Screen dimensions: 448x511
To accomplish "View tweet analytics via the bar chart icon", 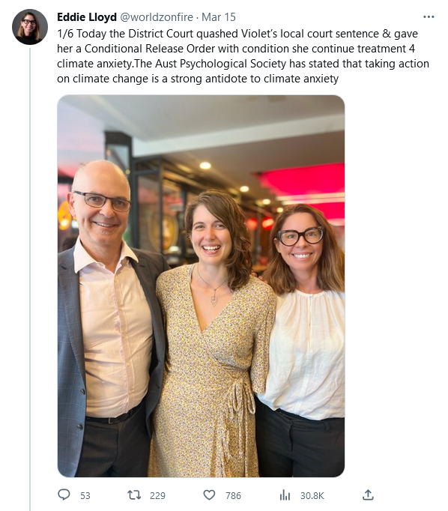I will 285,495.
